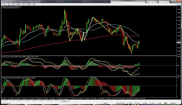The width and height of the screenshot is (182, 105).
Task: Open the Charts menu
Action: 18,4
